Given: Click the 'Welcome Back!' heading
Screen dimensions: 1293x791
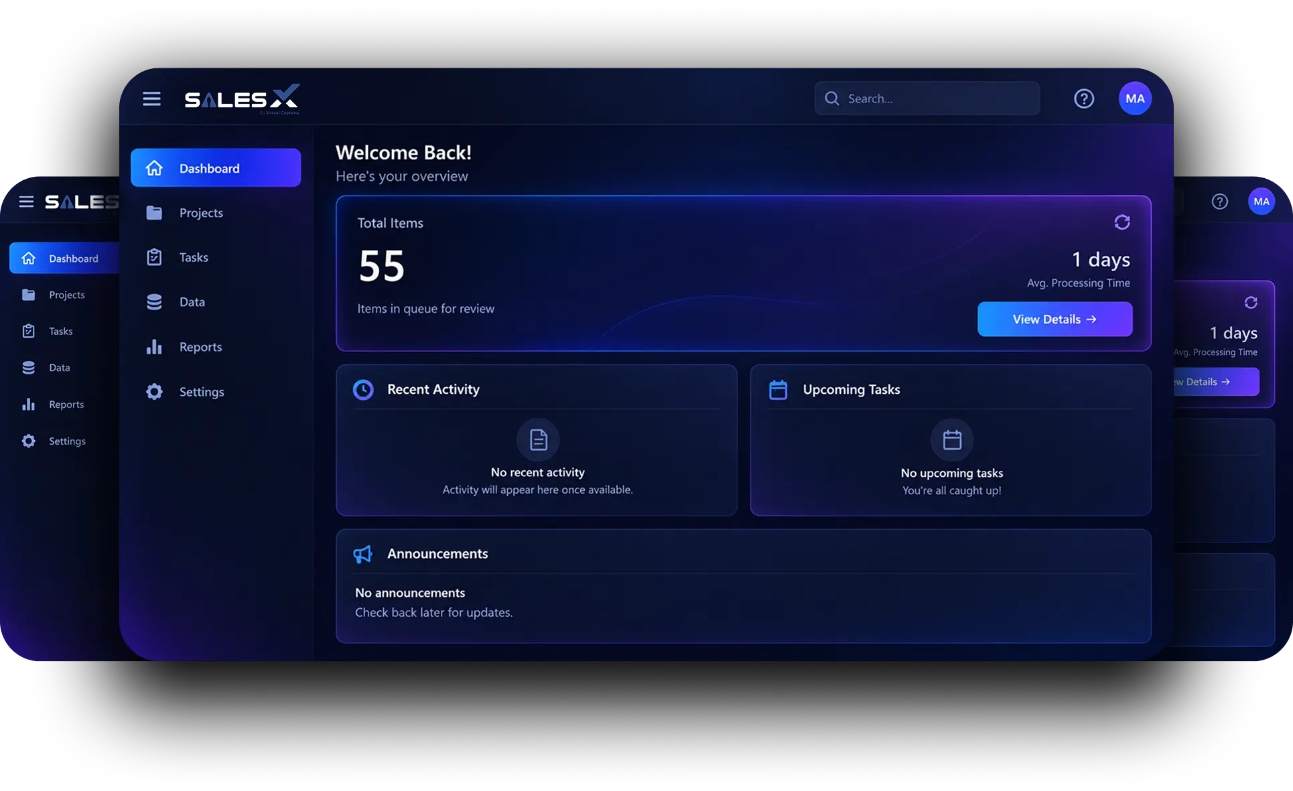Looking at the screenshot, I should (403, 153).
